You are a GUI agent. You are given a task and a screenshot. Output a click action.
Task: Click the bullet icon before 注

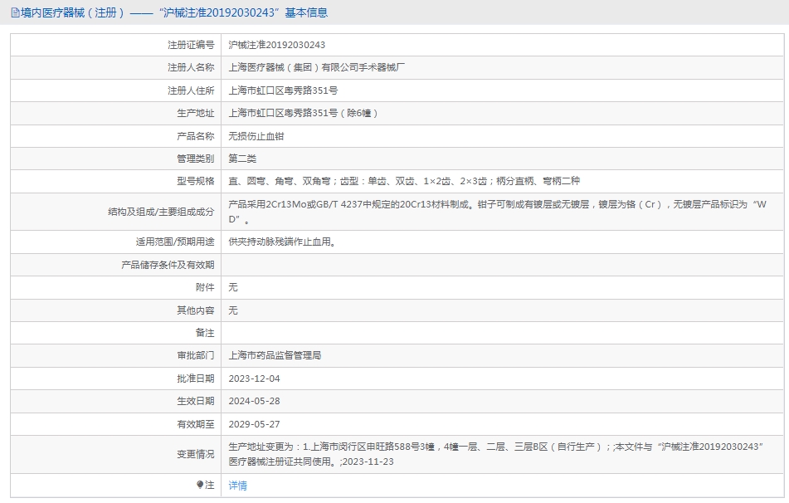200,485
